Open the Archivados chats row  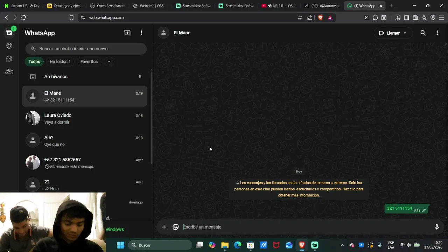(85, 77)
